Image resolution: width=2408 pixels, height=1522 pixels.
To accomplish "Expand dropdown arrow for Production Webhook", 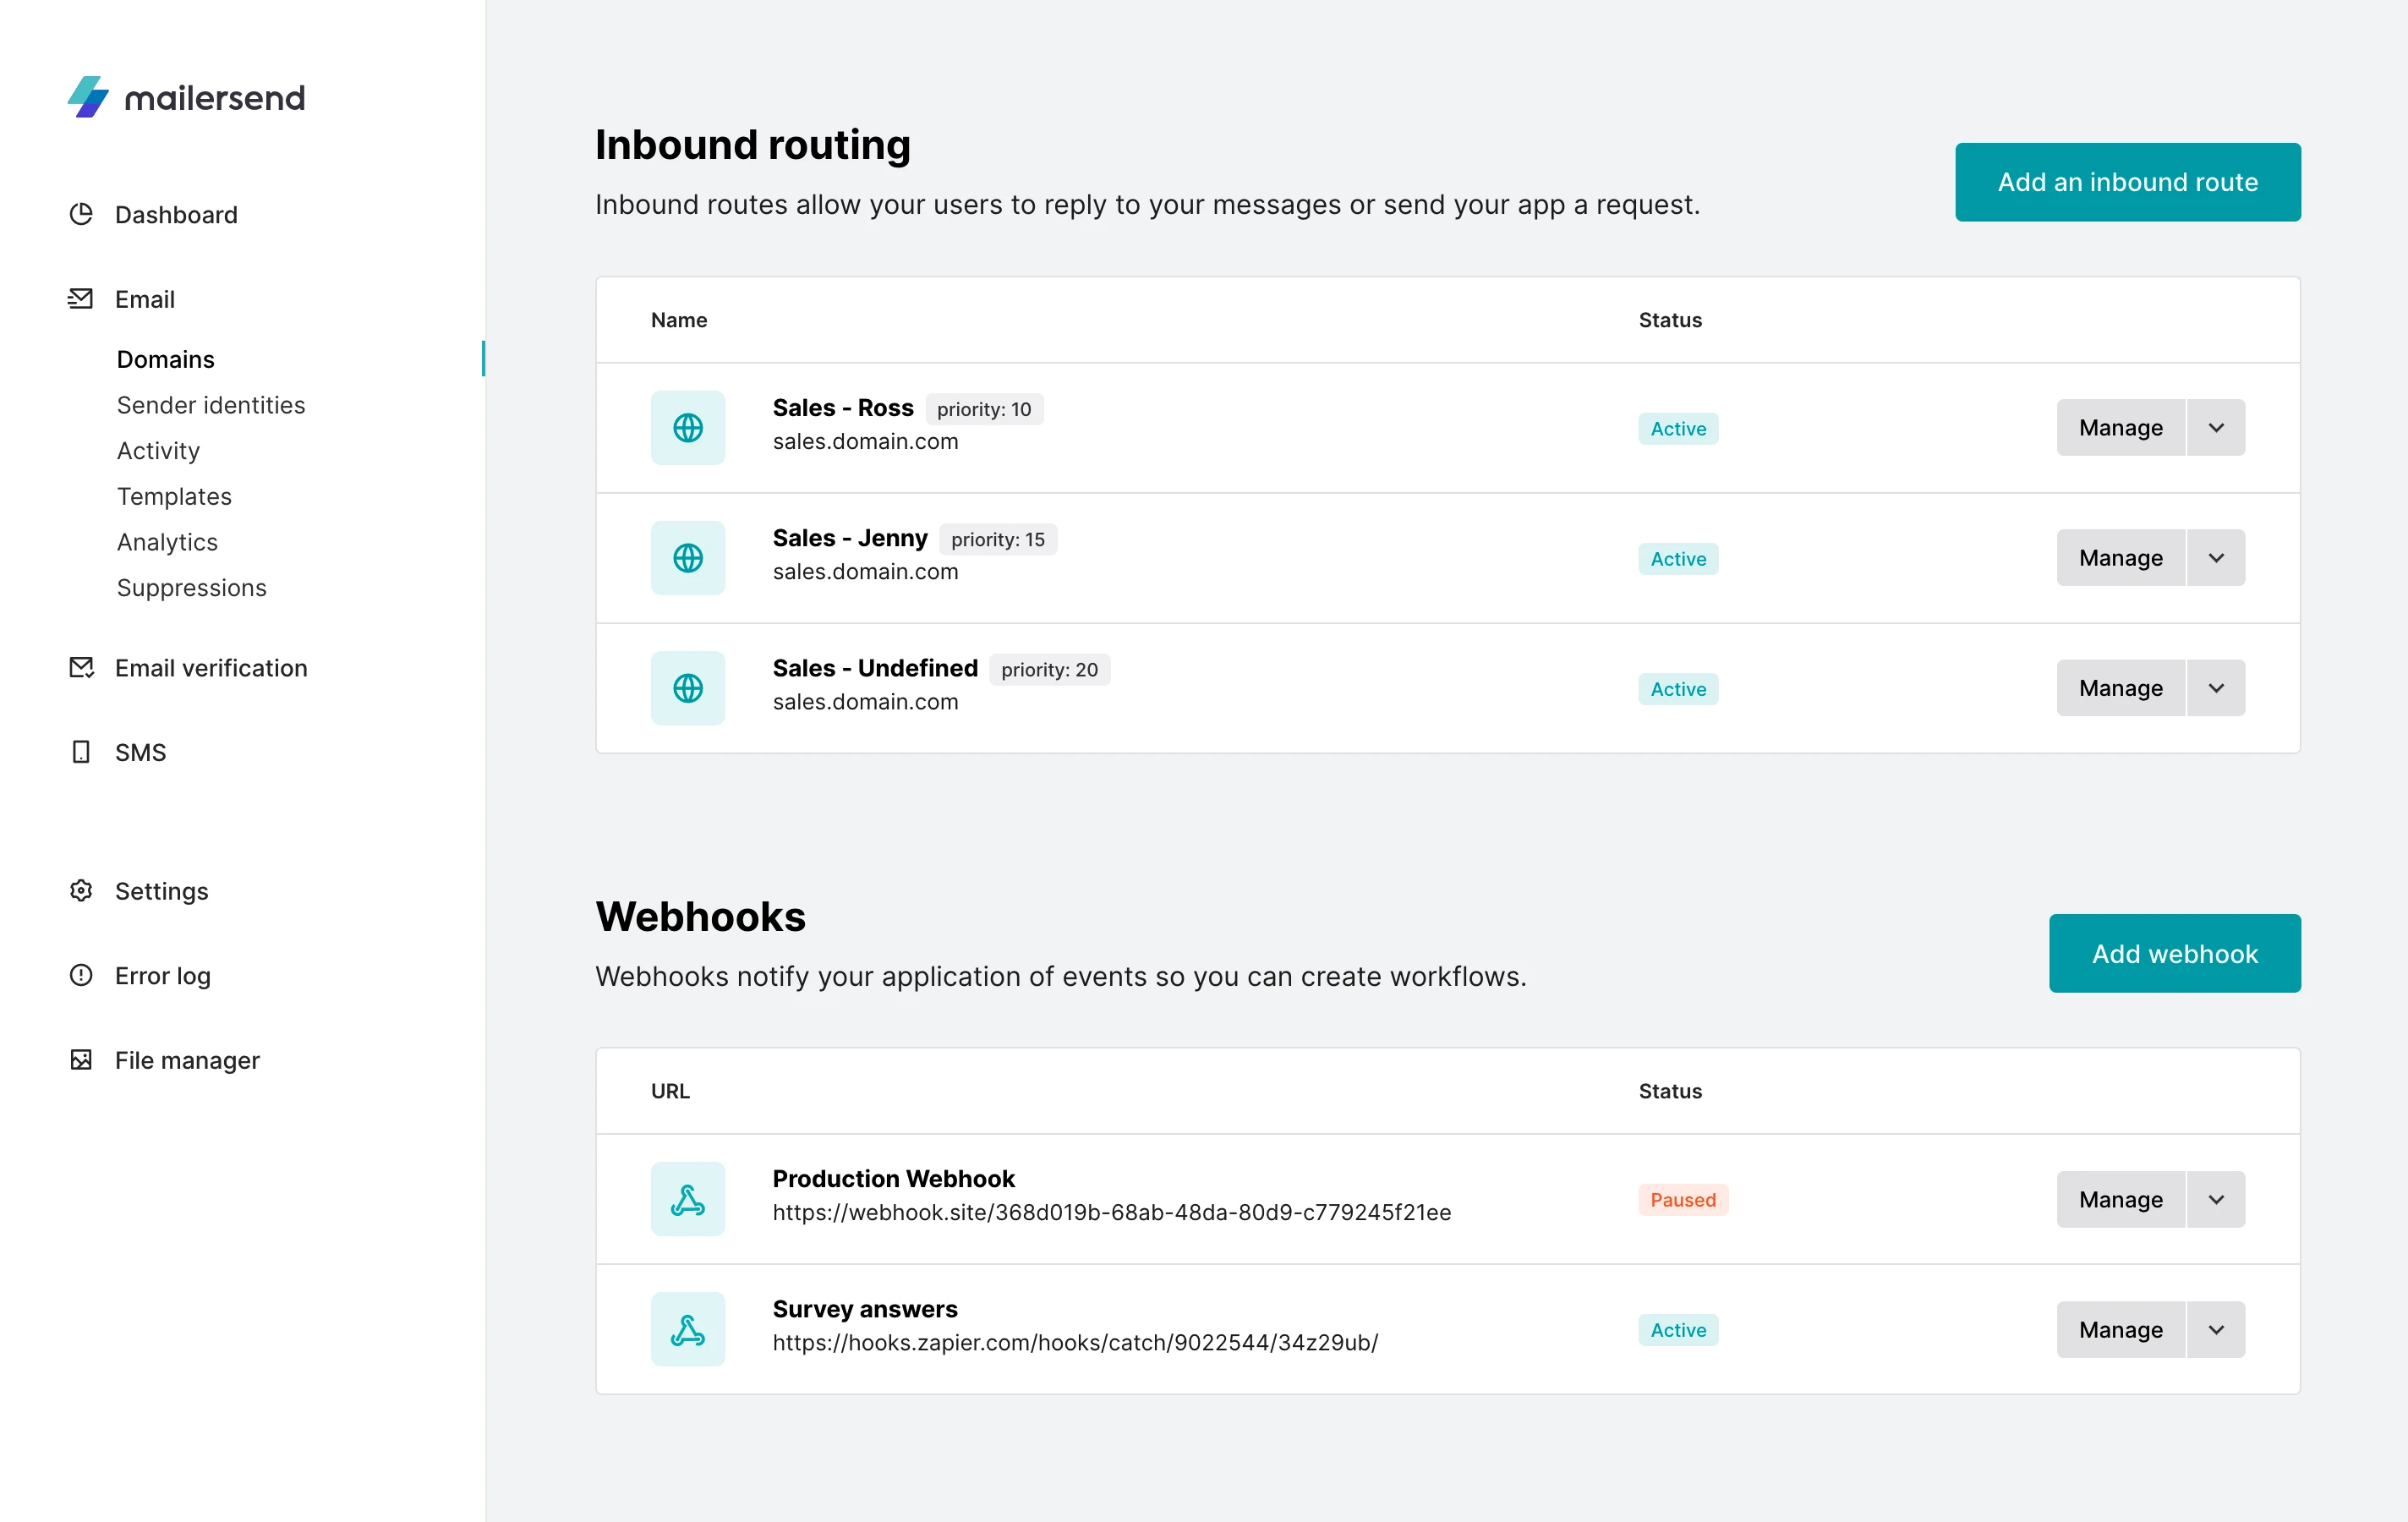I will (2216, 1199).
